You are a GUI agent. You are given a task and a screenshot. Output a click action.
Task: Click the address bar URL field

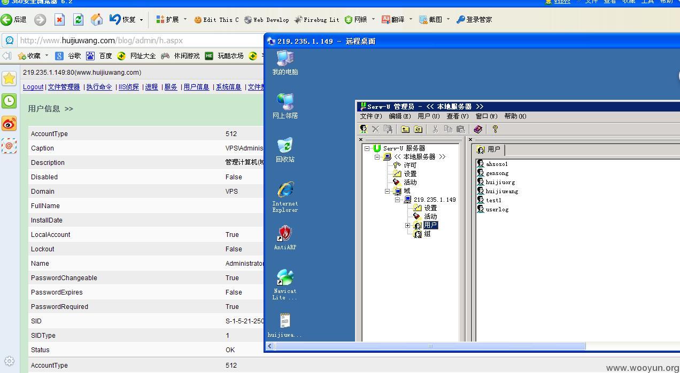click(140, 41)
